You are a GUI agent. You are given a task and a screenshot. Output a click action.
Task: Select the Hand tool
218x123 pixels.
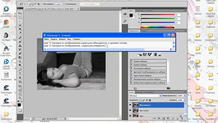(x=20, y=94)
